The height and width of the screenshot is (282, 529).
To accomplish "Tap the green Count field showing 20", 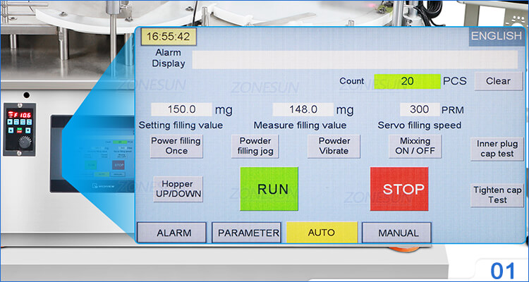I will click(407, 81).
